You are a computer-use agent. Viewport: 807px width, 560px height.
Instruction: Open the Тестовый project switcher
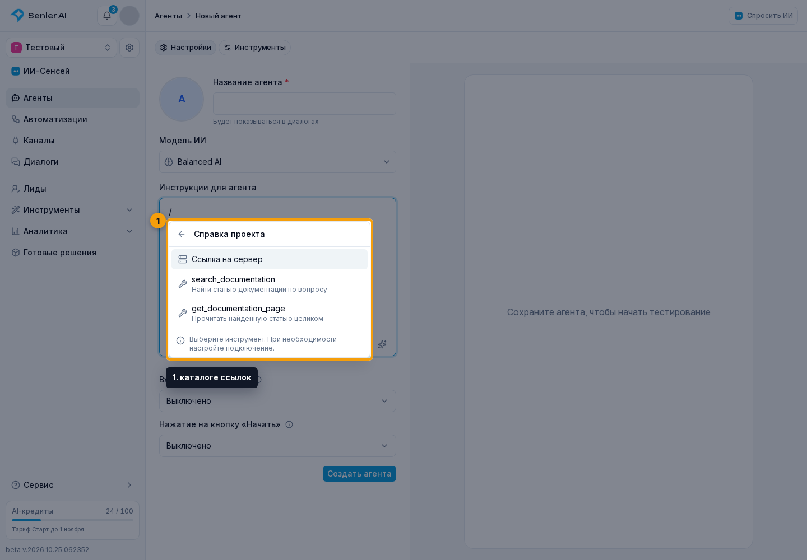click(x=61, y=48)
